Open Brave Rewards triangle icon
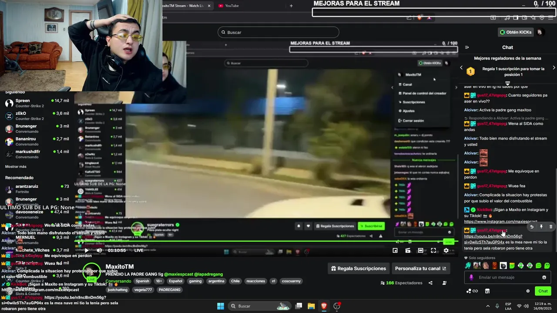This screenshot has width=557, height=313. pyautogui.click(x=429, y=18)
